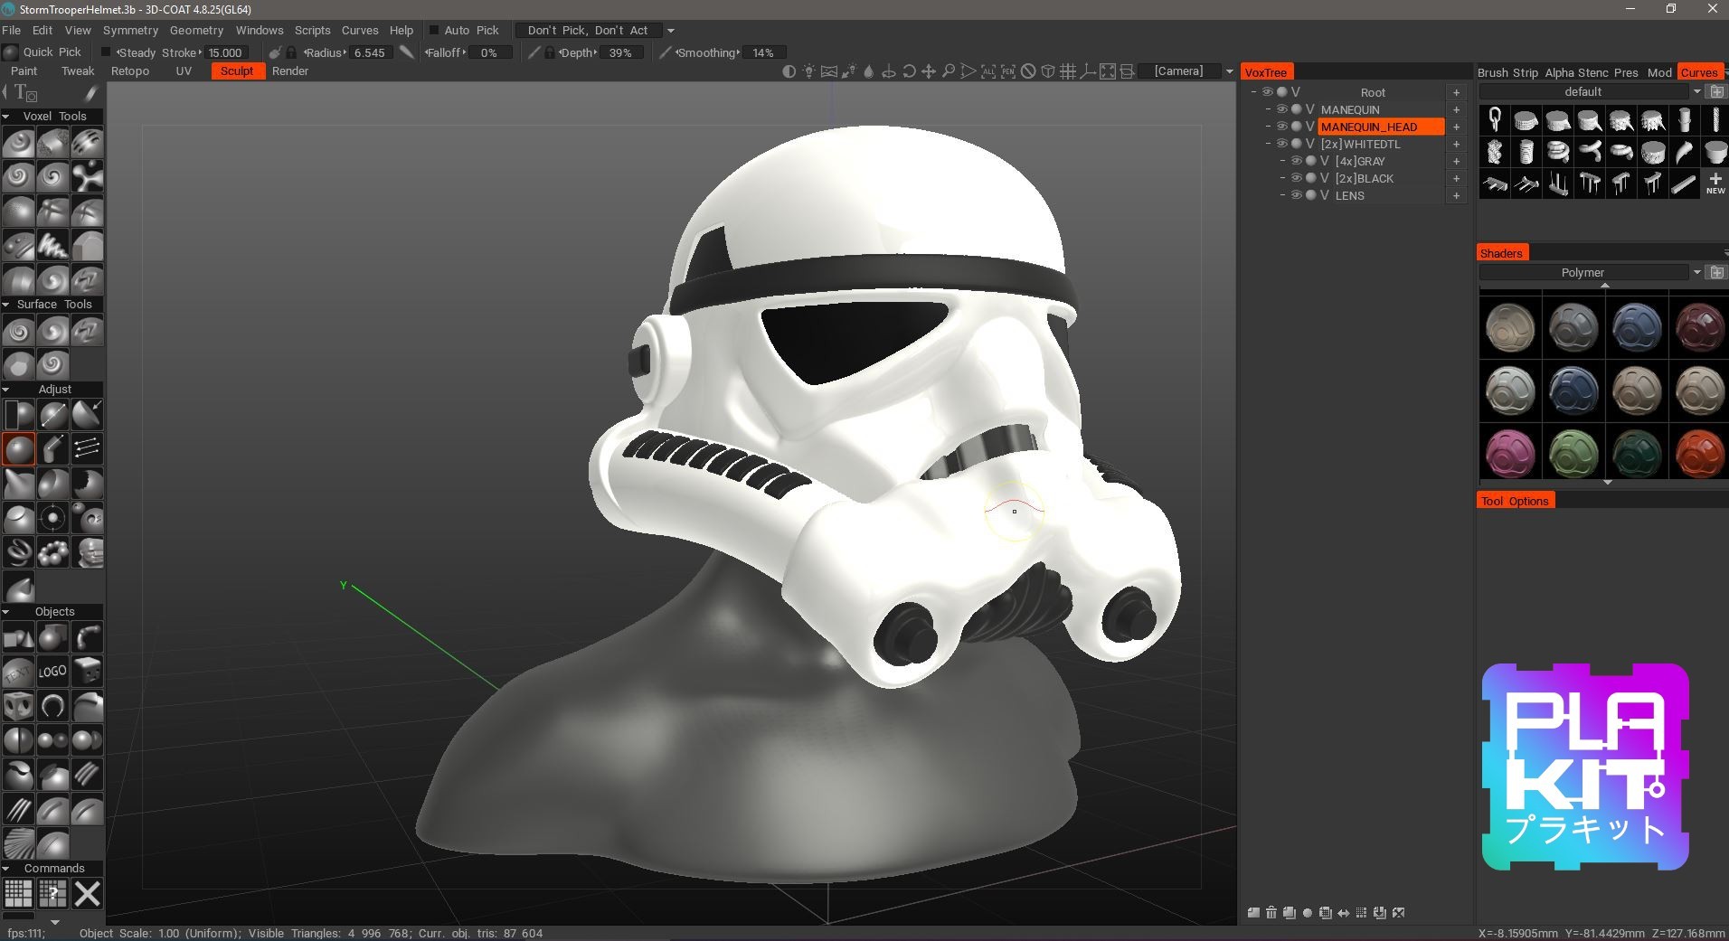
Task: Open the Geometry menu
Action: [196, 31]
